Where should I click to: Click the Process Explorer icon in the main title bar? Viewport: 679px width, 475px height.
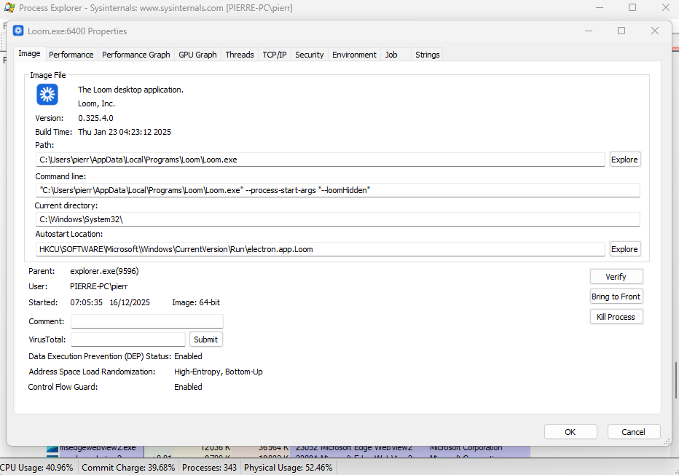[x=9, y=8]
